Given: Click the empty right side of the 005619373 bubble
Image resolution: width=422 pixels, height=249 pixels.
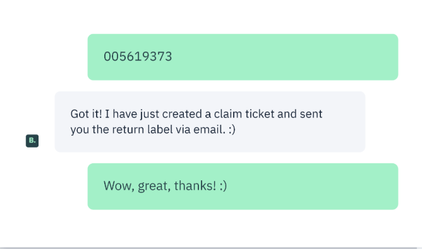Looking at the screenshot, I should click(x=286, y=57).
